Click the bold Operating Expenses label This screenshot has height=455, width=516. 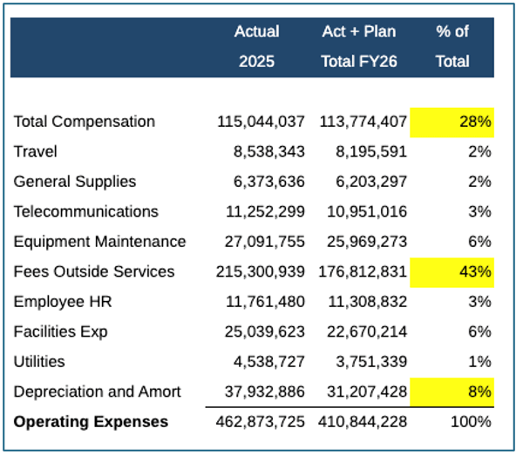pos(91,422)
